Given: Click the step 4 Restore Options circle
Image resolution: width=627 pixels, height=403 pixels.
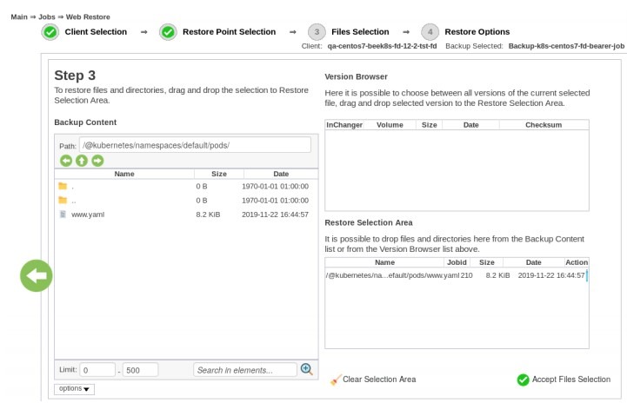Looking at the screenshot, I should click(430, 32).
